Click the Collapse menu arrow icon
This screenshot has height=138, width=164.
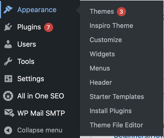pos(8,130)
